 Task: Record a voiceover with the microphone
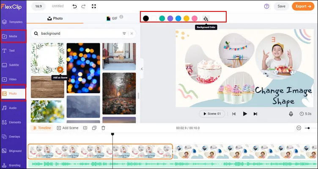(291, 114)
